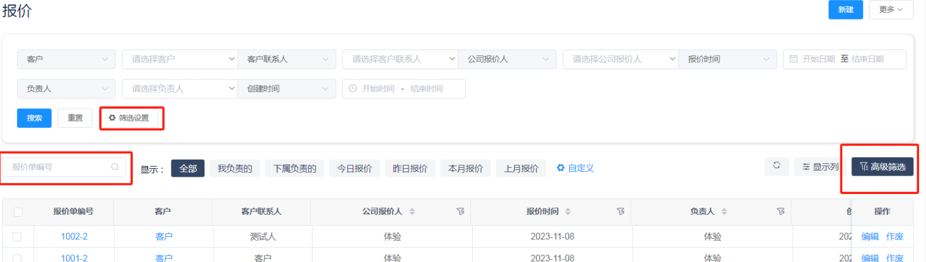
Task: Open the 报价时间 field type dropdown
Action: tap(728, 59)
